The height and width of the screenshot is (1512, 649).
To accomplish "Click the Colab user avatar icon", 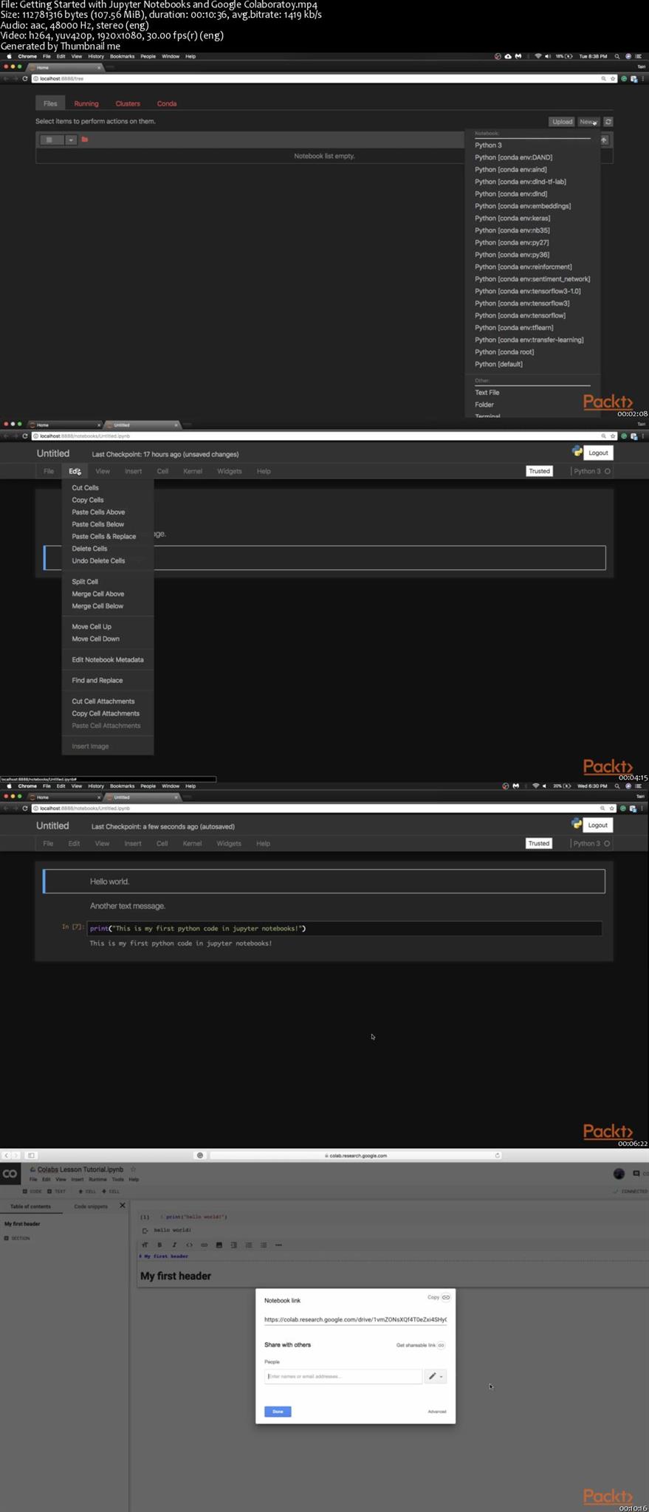I will coord(619,1174).
